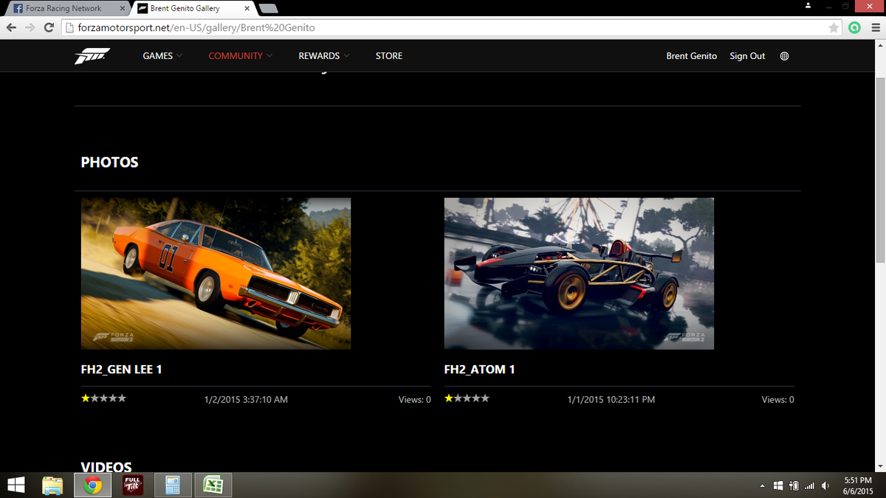Rate FH2_ATOM 1 five stars

(485, 398)
